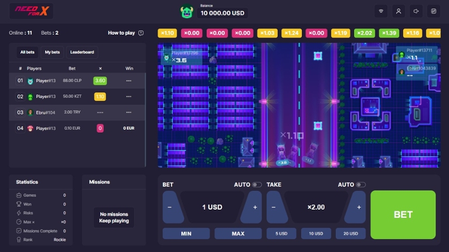Click the 1 USD bet amount field
The image size is (449, 252).
click(212, 207)
